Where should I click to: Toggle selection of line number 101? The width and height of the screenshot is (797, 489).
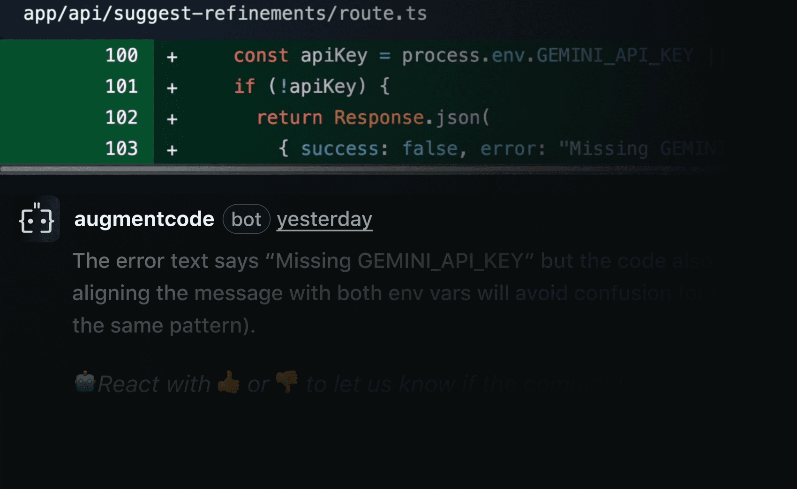pos(121,86)
